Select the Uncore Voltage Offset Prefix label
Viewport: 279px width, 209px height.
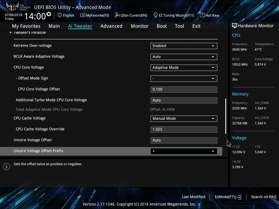pos(38,151)
